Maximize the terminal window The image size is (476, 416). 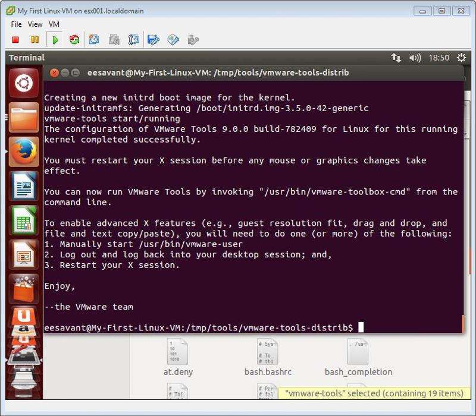76,73
